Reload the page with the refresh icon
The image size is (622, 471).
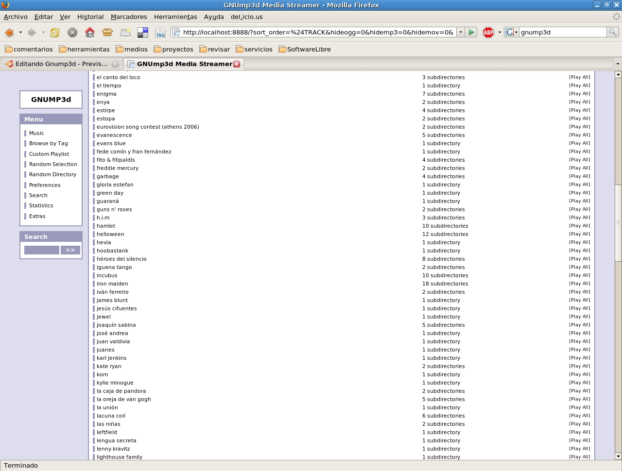[55, 33]
